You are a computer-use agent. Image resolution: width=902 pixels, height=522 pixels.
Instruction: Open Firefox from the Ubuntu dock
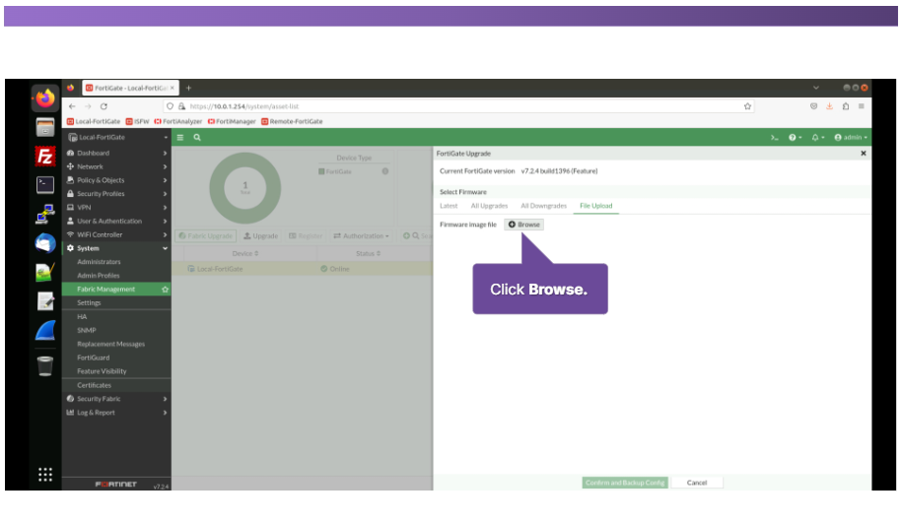coord(45,98)
